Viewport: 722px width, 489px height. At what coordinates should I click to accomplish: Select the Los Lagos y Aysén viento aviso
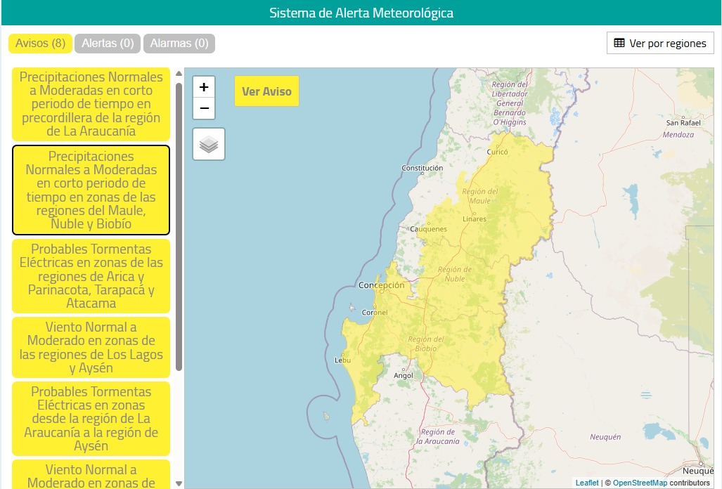90,347
